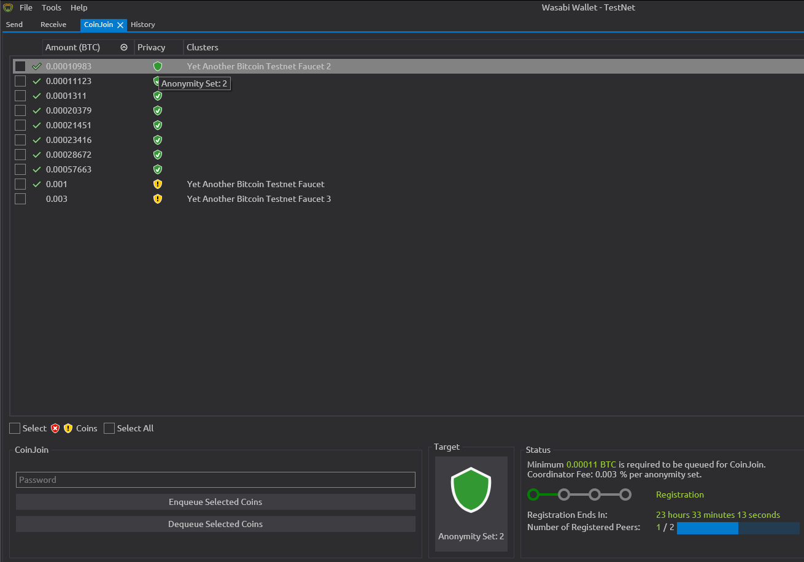Switch to the Send tab
The height and width of the screenshot is (562, 804).
(x=14, y=25)
